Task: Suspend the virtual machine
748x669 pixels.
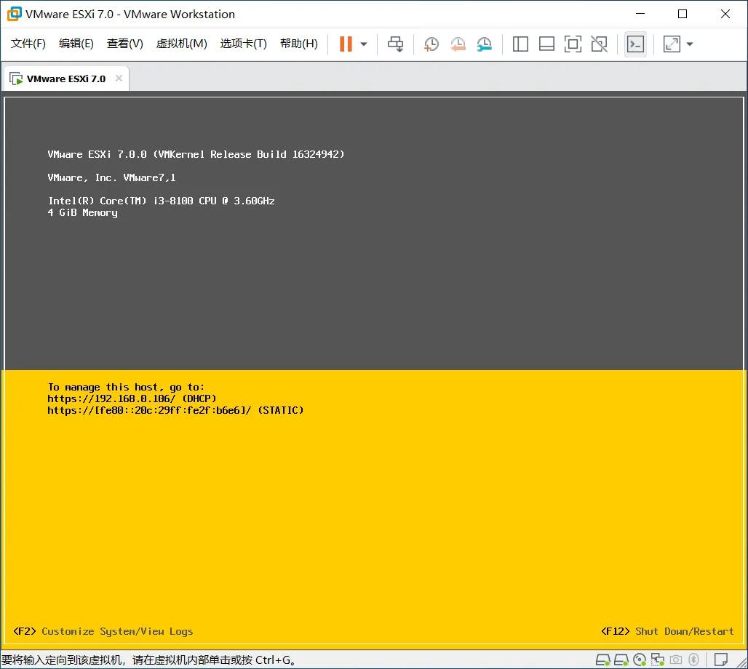Action: pyautogui.click(x=345, y=44)
